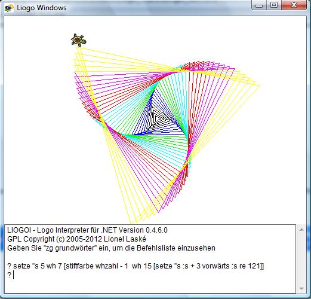Maximize the Liogo Windows window
This screenshot has width=311, height=299.
pyautogui.click(x=274, y=5)
